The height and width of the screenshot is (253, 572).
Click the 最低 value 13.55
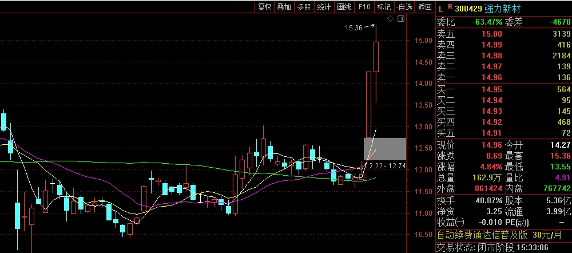tap(561, 167)
